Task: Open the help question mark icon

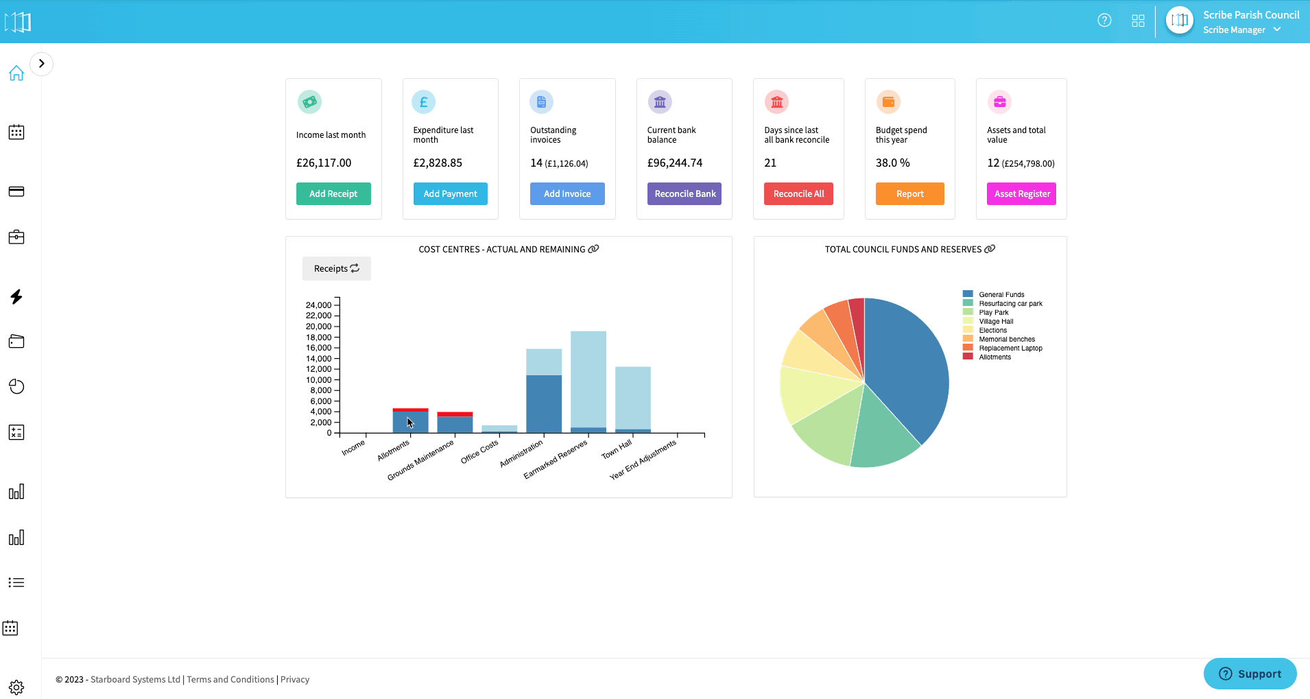Action: [x=1104, y=21]
